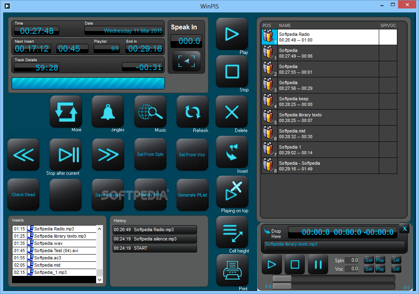Print the playlist with the printer button
Screen dimensions: 419x294
232,270
